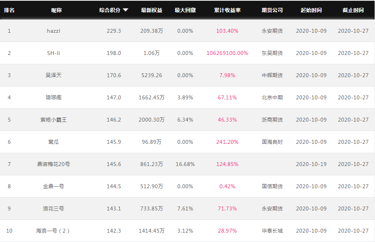This screenshot has height=242, width=375.
Task: Select the 198.0 score cell
Action: [x=114, y=53]
